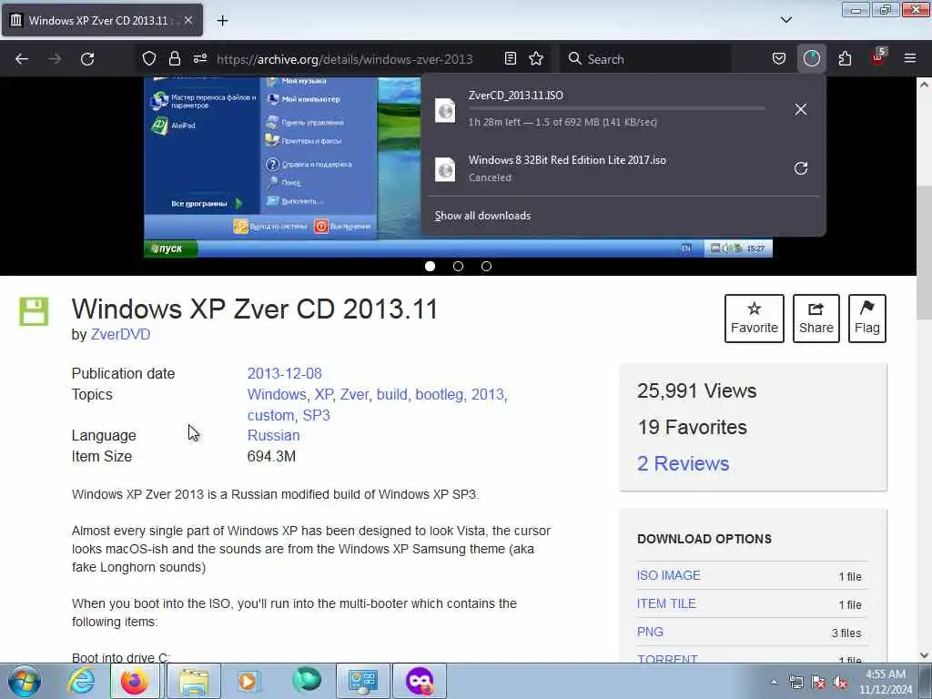Open the downloads progress icon
Screen dimensions: 932x699
point(811,58)
